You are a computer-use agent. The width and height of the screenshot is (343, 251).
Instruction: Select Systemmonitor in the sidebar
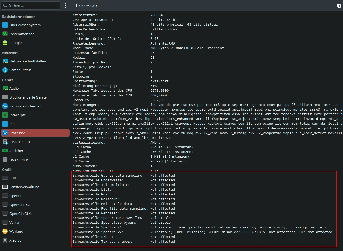click(35, 34)
